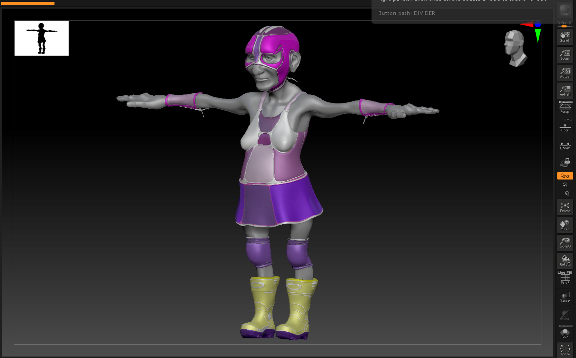Toggle Ghost transparency mode

pos(565,315)
